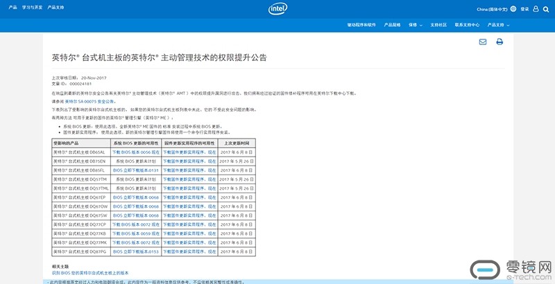
Task: Go to 驱动程序和软件 in the nav bar
Action: pos(361,25)
